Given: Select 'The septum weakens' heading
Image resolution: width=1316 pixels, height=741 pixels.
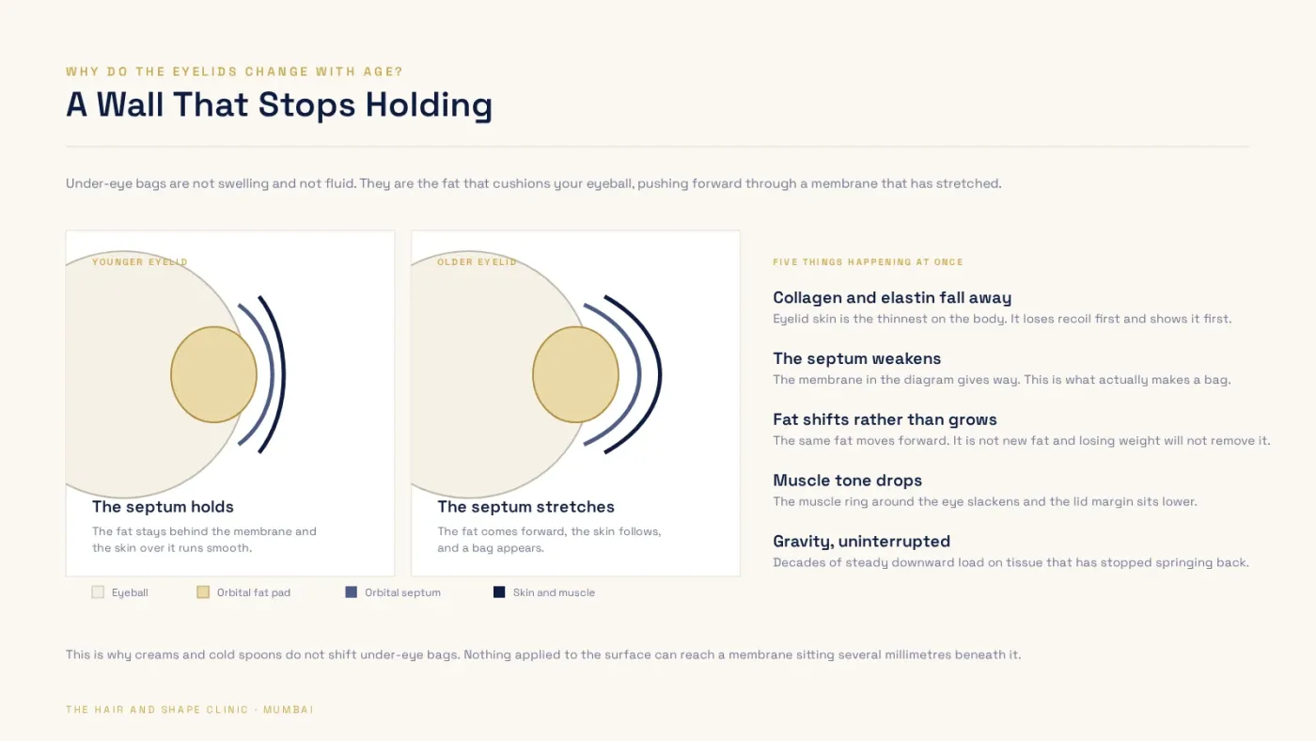Looking at the screenshot, I should click(856, 358).
